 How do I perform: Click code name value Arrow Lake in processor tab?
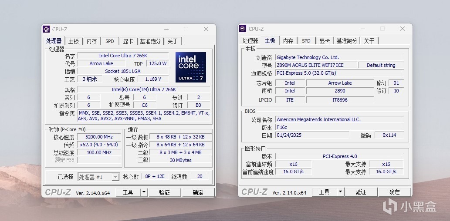102,63
